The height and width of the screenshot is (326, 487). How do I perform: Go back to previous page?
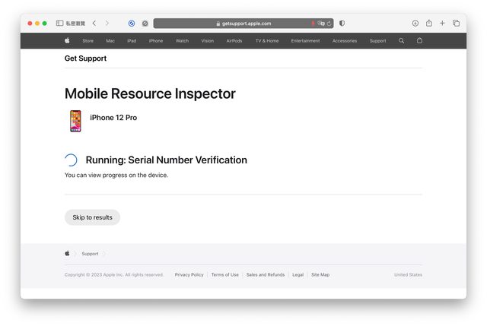click(x=94, y=24)
